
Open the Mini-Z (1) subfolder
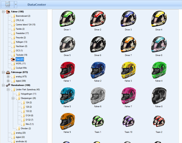[30, 124]
